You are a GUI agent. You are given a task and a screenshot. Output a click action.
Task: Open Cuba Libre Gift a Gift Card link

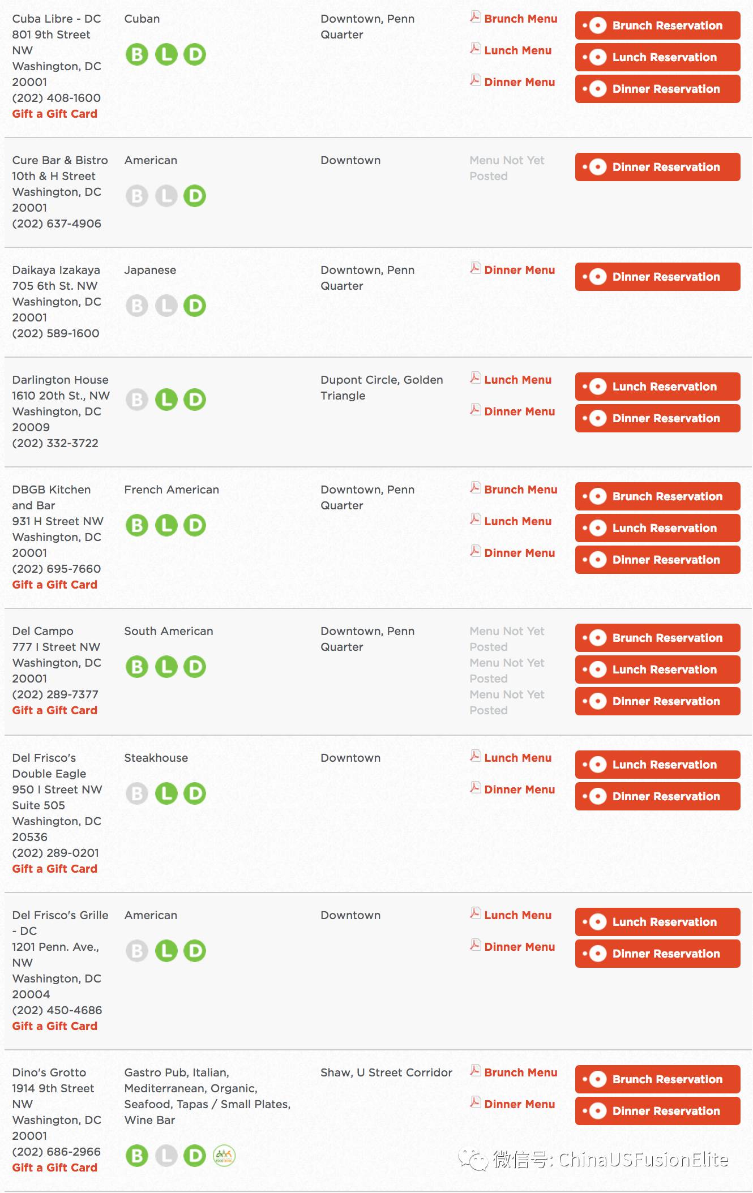click(55, 114)
